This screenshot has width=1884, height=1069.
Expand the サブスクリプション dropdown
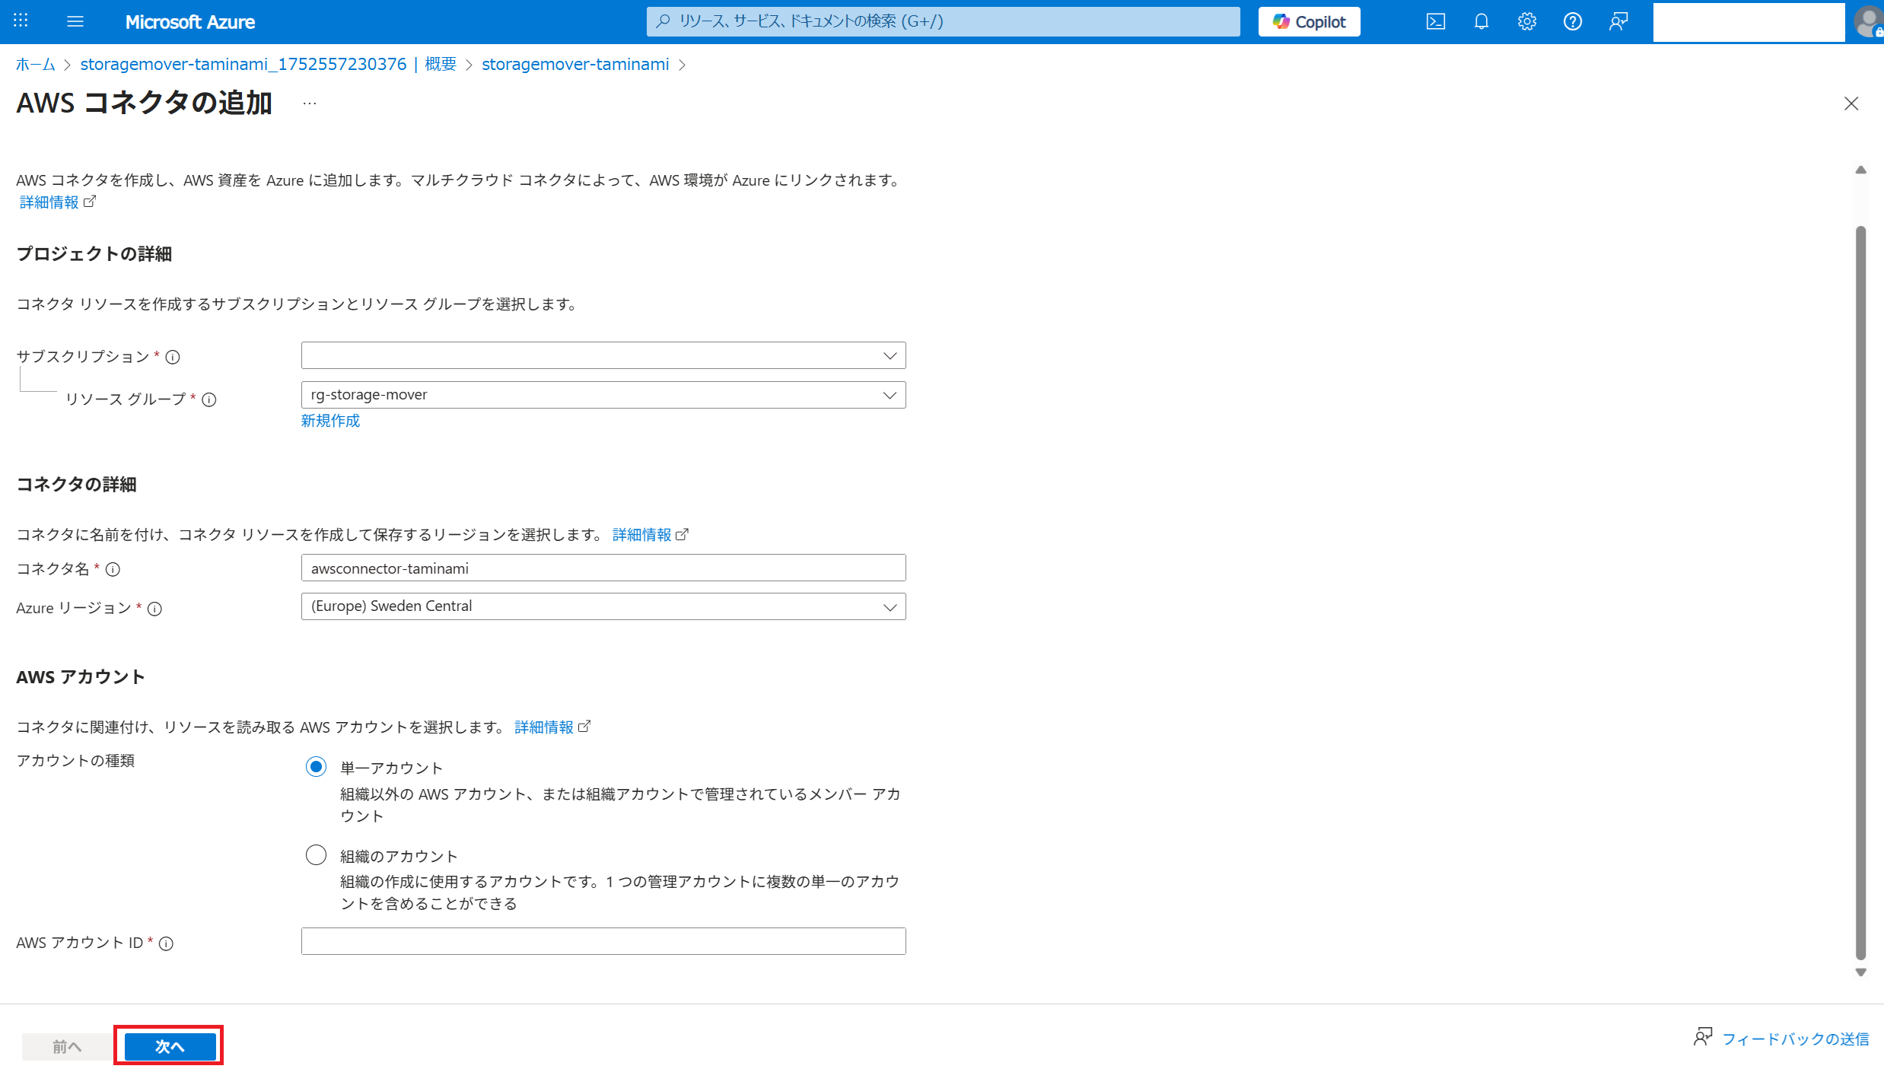coord(603,355)
